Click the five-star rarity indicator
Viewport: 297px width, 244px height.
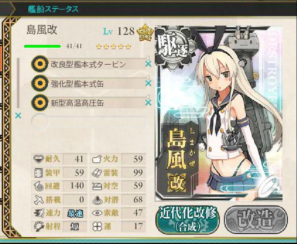pos(113,46)
